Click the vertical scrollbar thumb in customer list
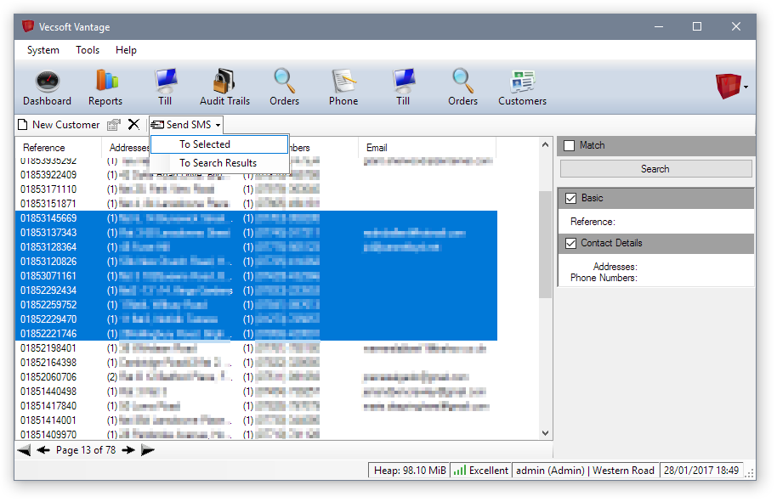This screenshot has width=777, height=502. click(x=546, y=245)
